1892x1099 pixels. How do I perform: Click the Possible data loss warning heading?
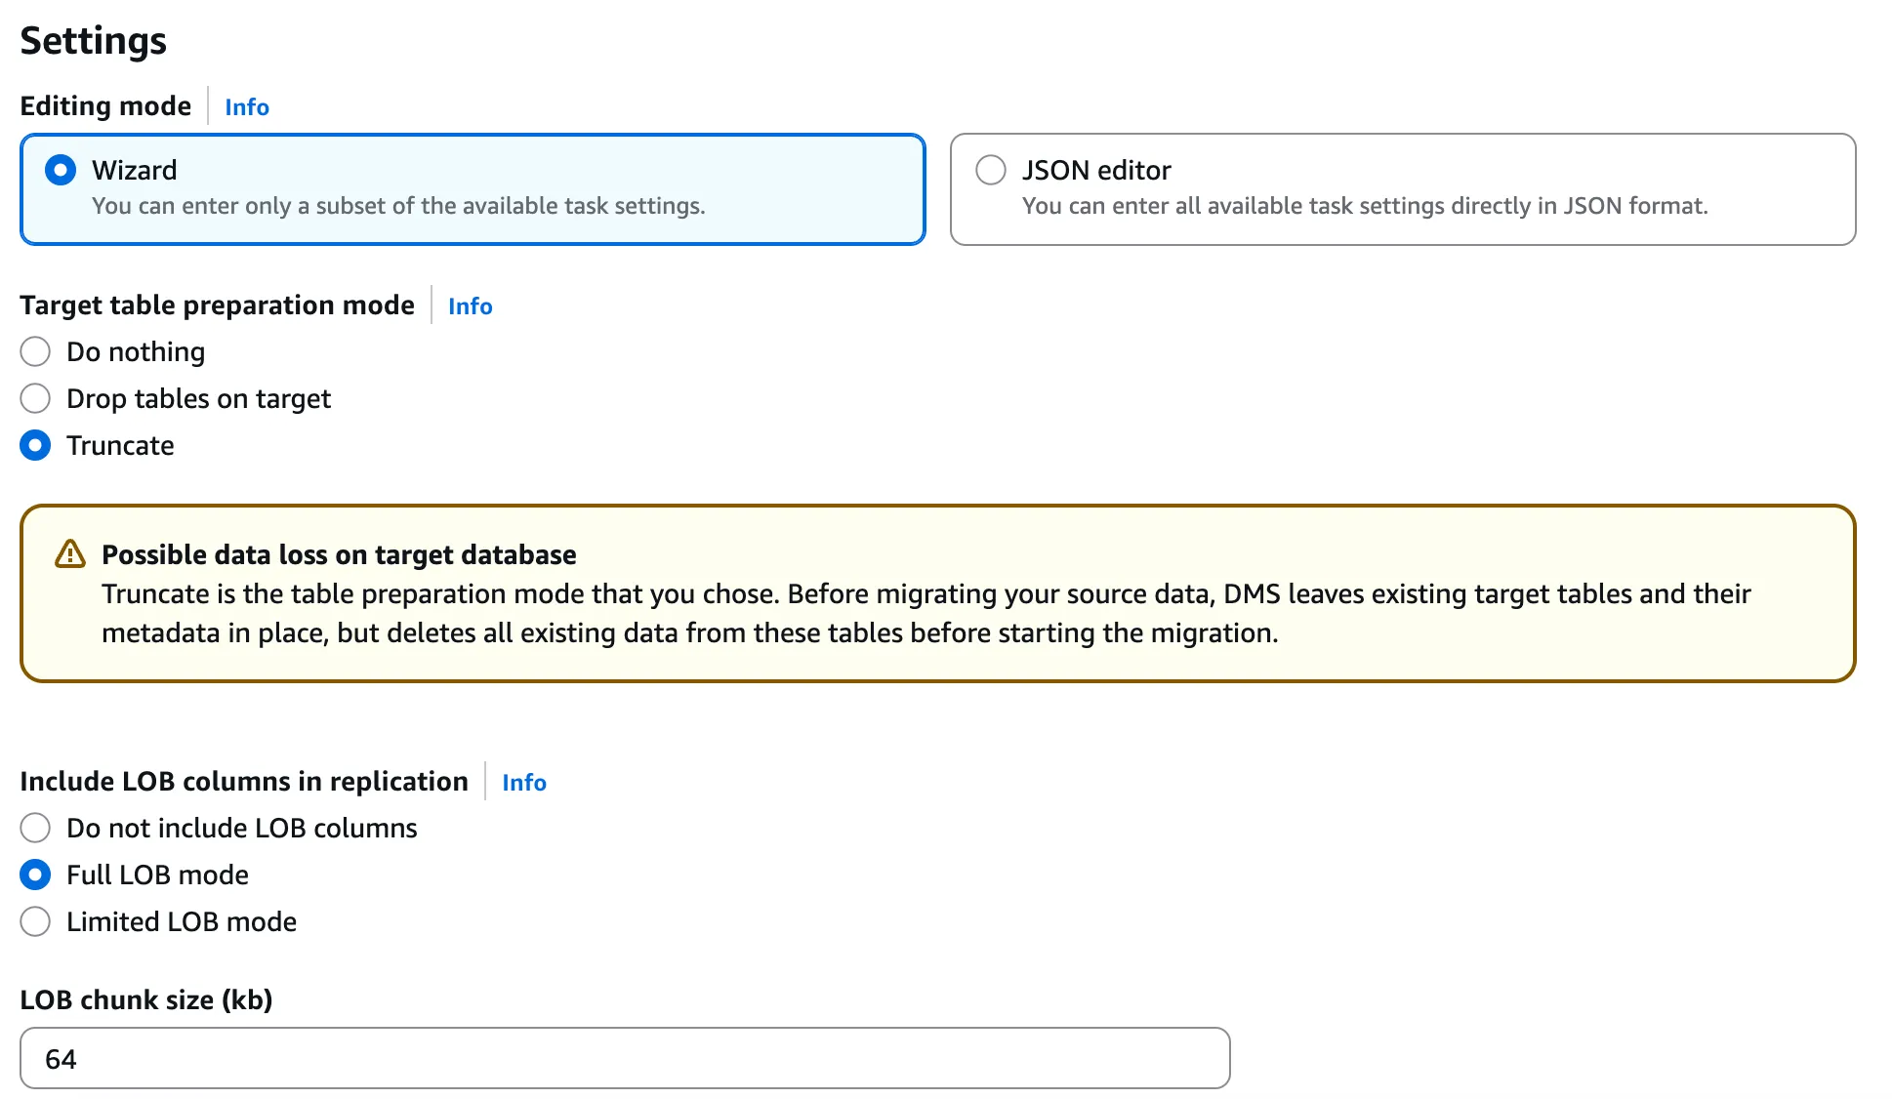tap(339, 554)
